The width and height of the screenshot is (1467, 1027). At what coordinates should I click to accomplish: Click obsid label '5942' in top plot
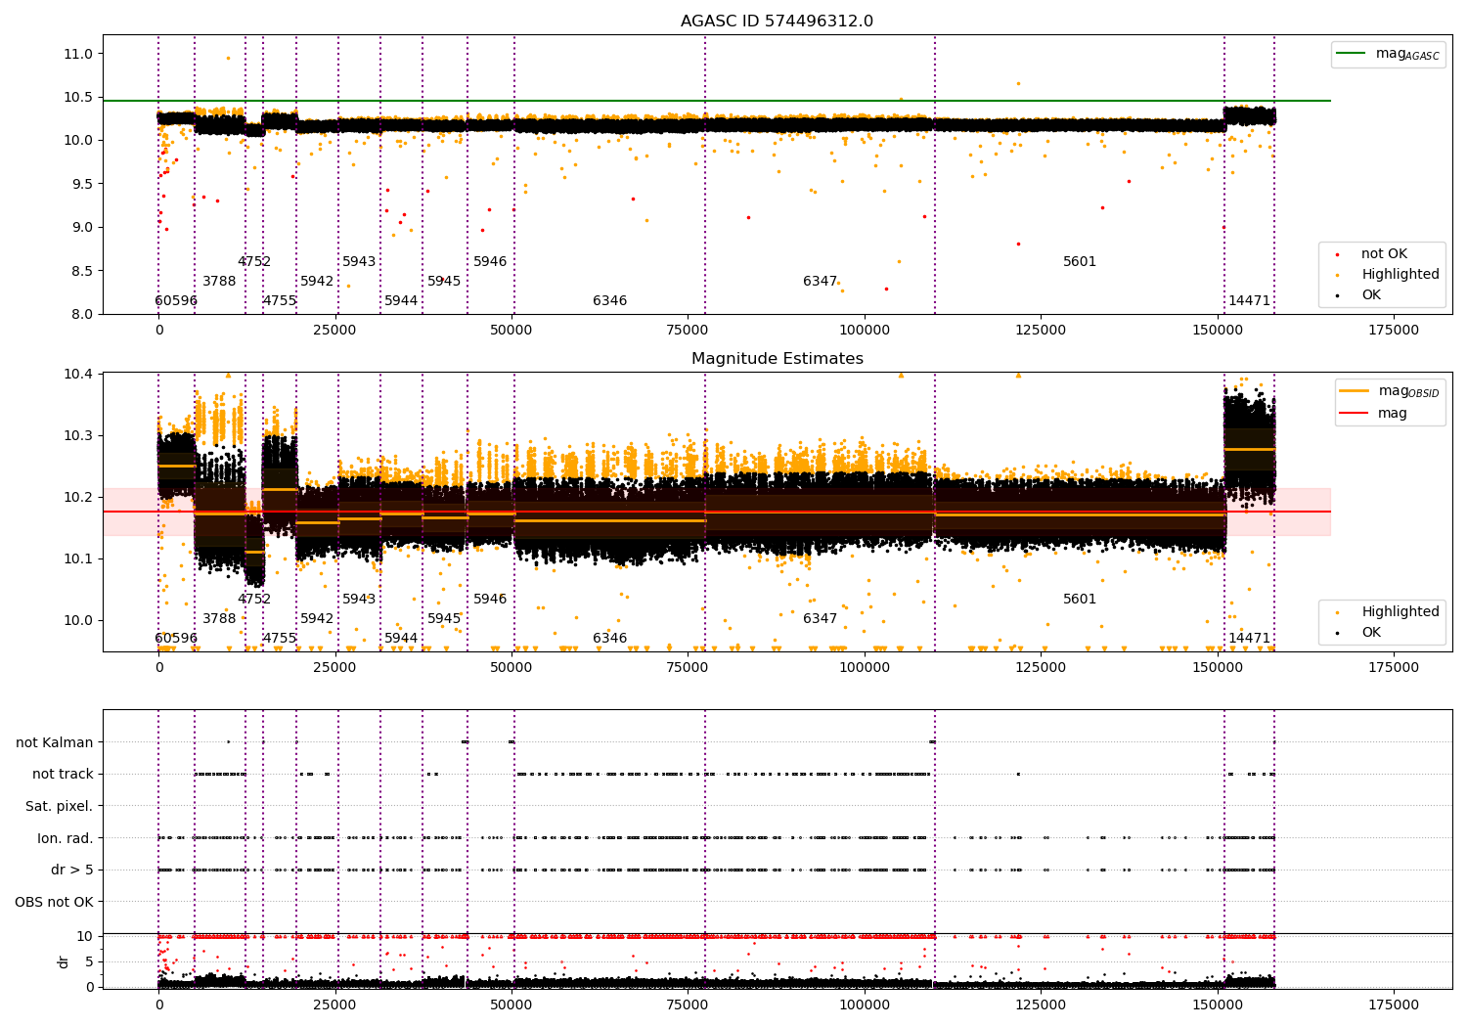pyautogui.click(x=317, y=281)
